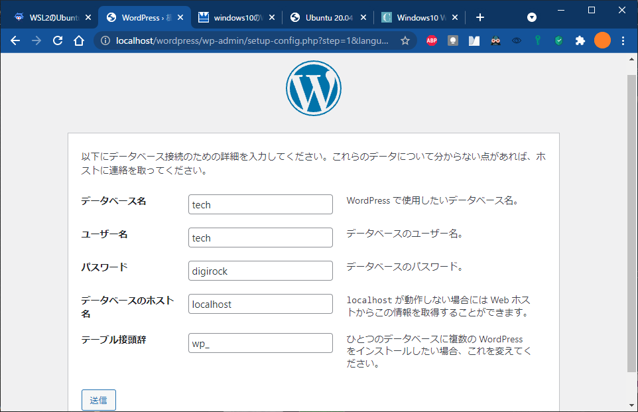Click the データベース名 input field
The width and height of the screenshot is (638, 412).
[261, 204]
